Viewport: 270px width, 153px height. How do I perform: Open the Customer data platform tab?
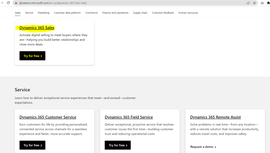point(67,13)
